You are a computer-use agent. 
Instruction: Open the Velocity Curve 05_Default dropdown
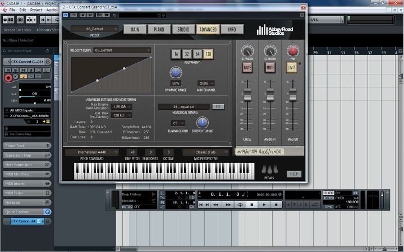click(x=122, y=50)
